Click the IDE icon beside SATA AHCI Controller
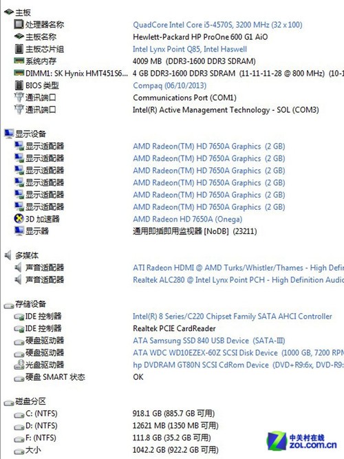The height and width of the screenshot is (459, 344). click(x=19, y=317)
